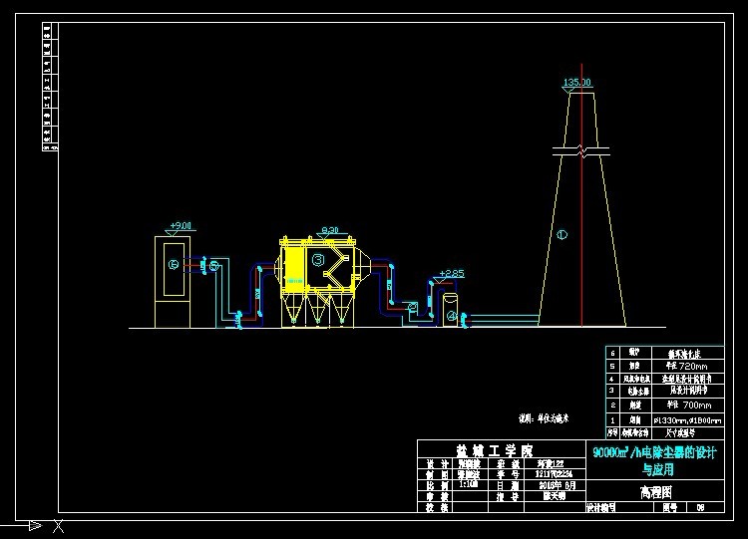Select the circled number 6 marker inside the boiler
Screen dimensions: 748x539
(x=174, y=264)
